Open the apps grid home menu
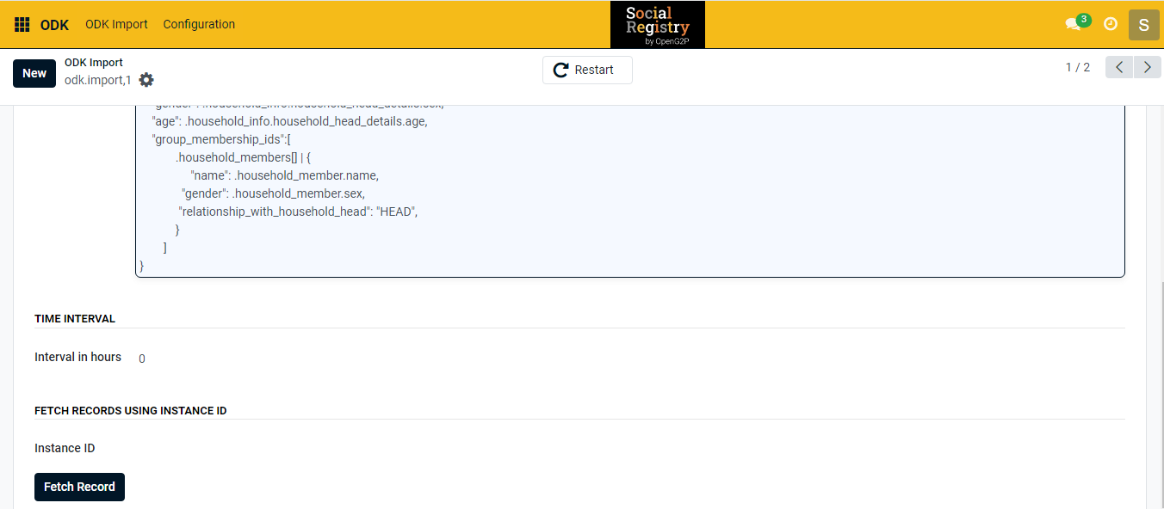This screenshot has width=1164, height=509. click(22, 24)
